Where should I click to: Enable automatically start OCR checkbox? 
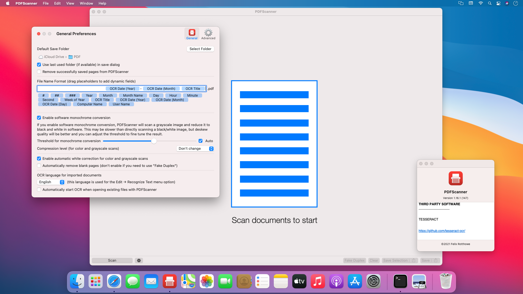(x=39, y=190)
